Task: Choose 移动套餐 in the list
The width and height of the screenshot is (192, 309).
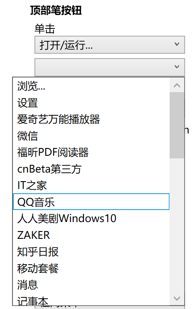Action: tap(91, 268)
